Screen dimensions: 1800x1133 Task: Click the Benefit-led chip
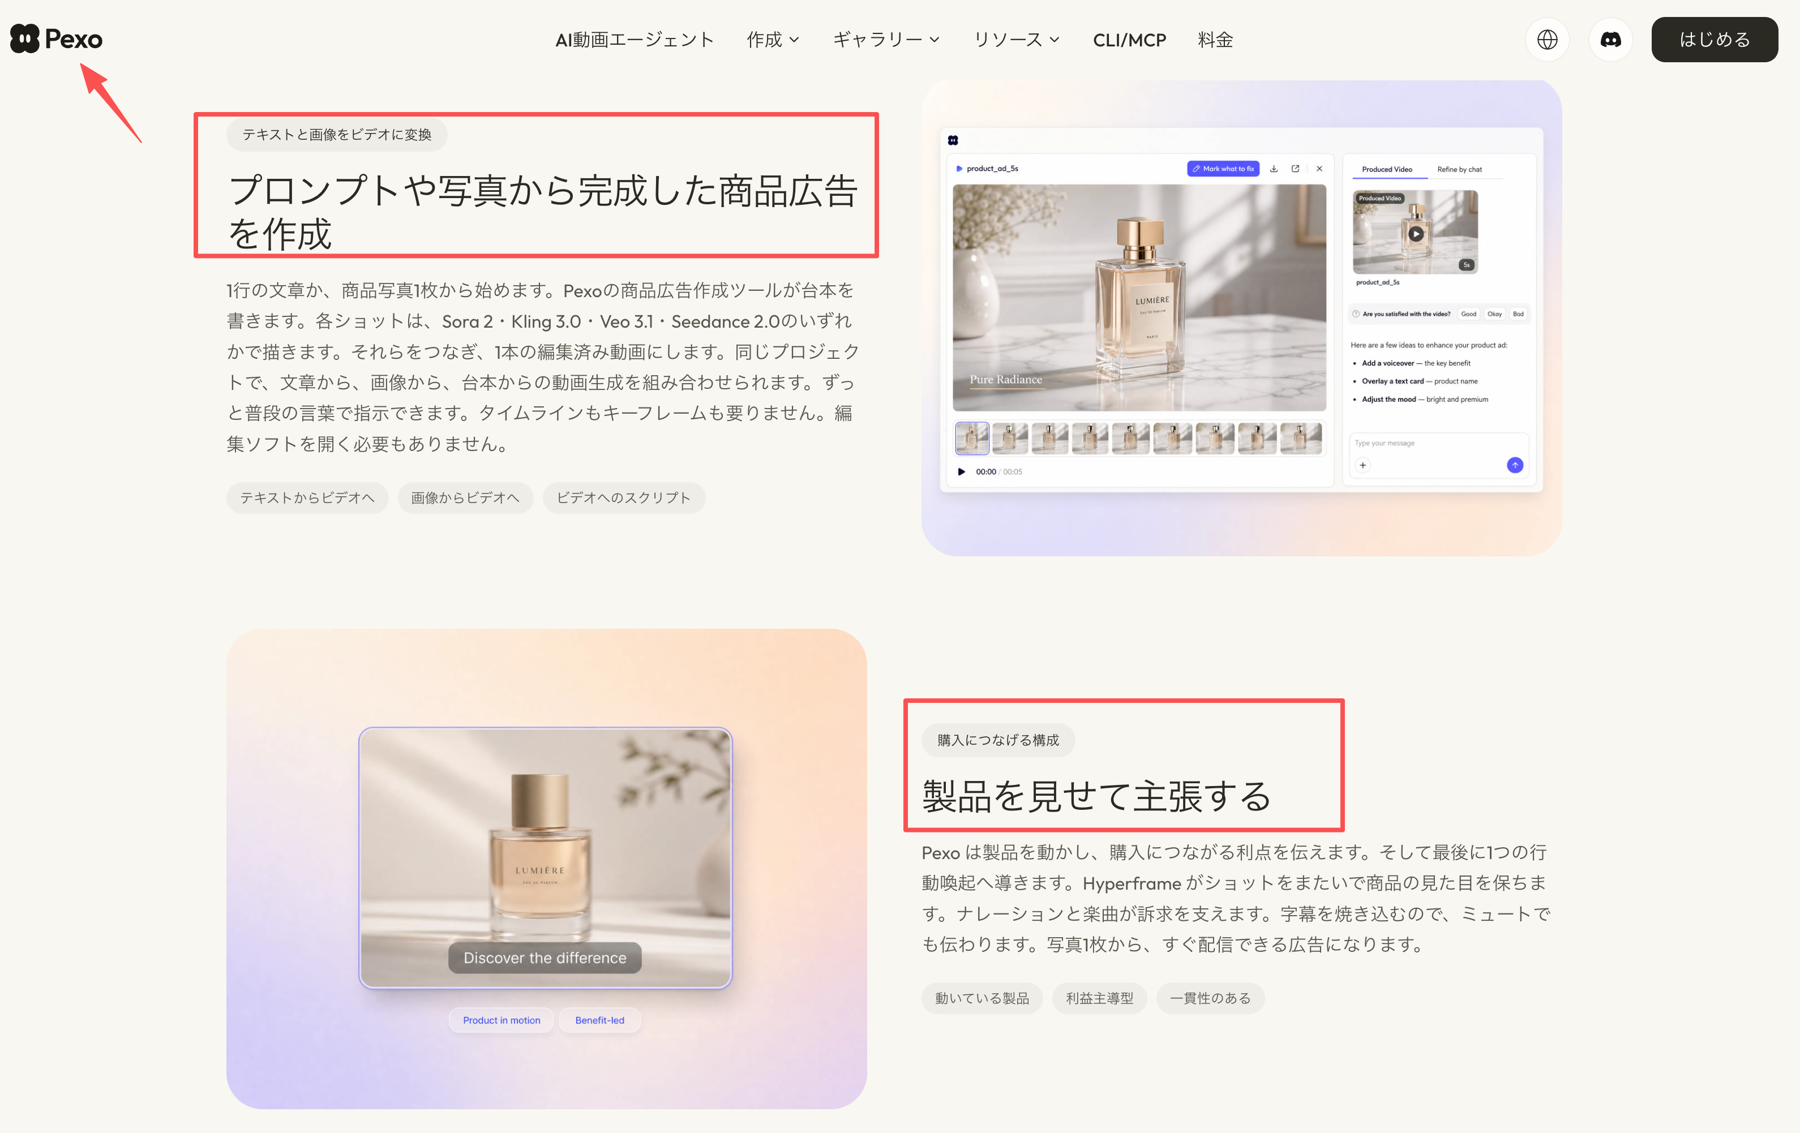[599, 1020]
